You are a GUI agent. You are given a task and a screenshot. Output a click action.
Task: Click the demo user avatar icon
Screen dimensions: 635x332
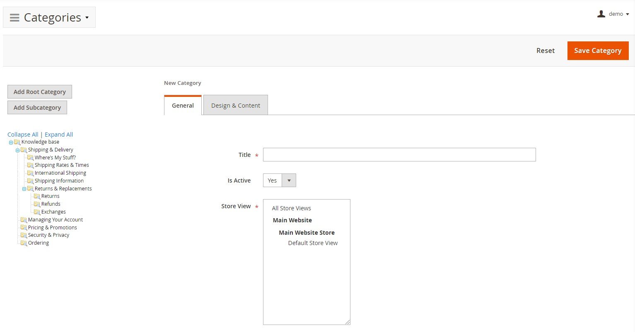click(x=601, y=14)
